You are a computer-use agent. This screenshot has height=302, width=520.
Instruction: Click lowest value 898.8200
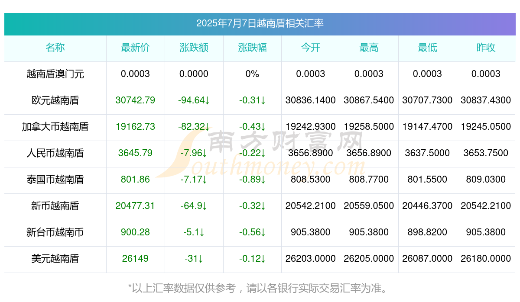point(427,232)
